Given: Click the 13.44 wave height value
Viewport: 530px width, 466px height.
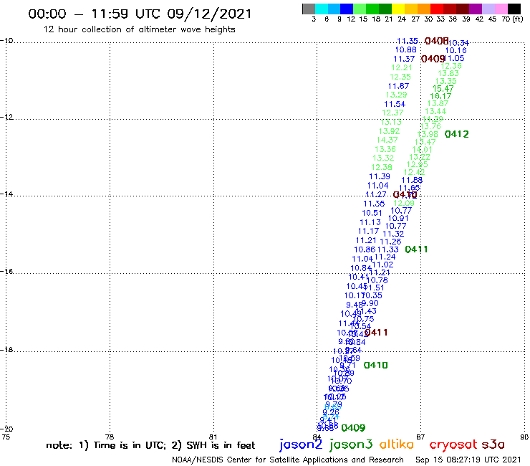Looking at the screenshot, I should (x=435, y=111).
